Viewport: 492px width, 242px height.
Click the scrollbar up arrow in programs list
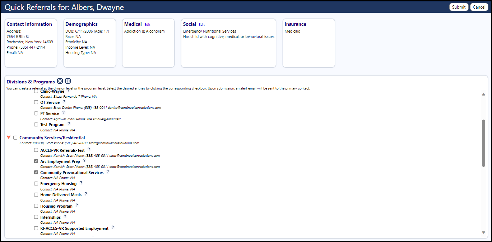tap(483, 94)
